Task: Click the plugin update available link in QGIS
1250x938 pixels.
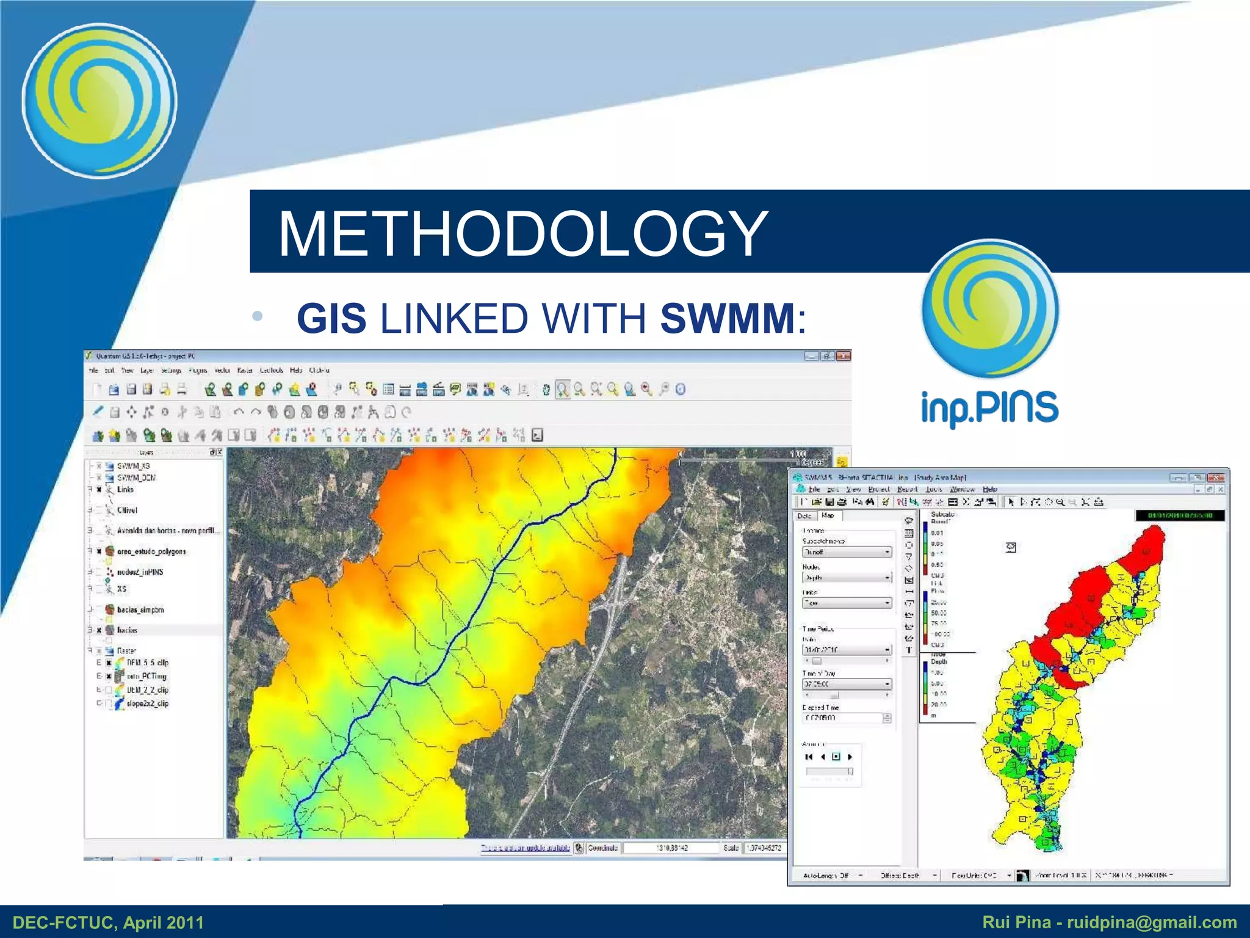Action: (x=525, y=848)
